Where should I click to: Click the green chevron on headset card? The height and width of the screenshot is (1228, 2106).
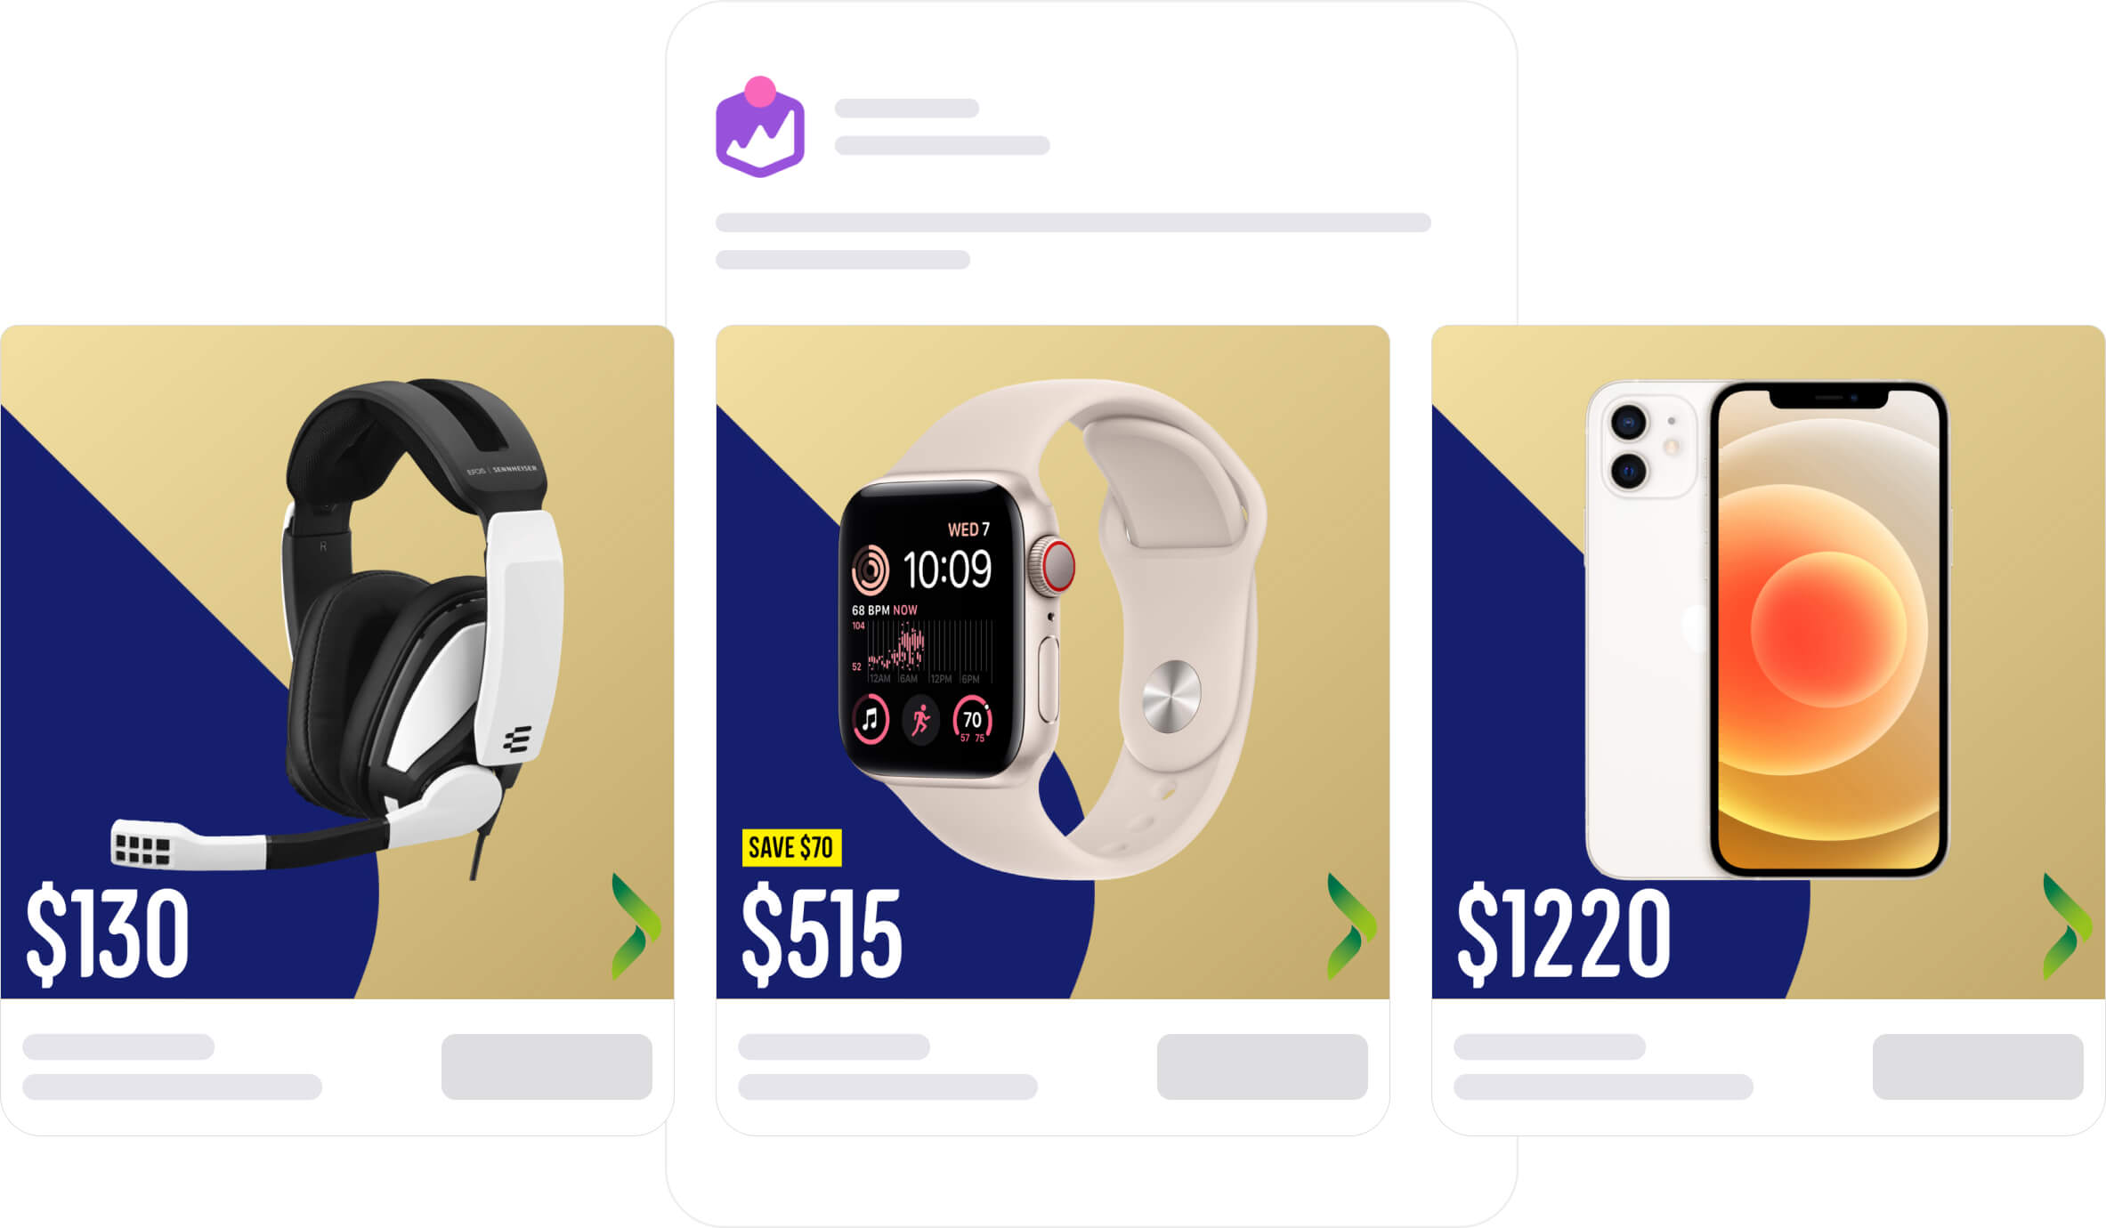[636, 926]
